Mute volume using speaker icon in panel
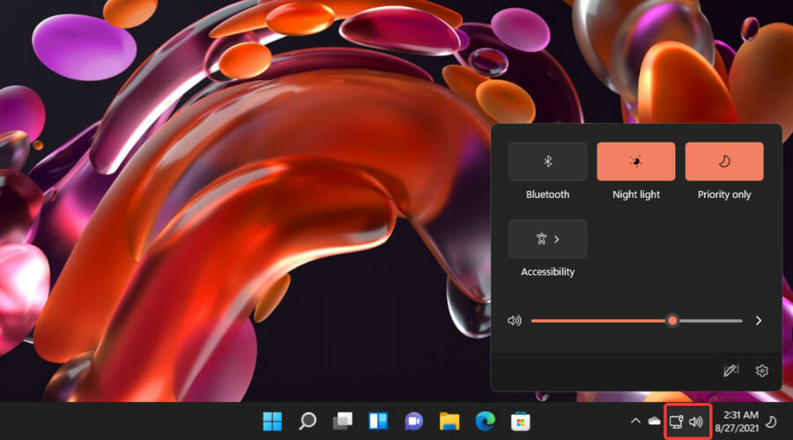The height and width of the screenshot is (440, 793). point(515,321)
